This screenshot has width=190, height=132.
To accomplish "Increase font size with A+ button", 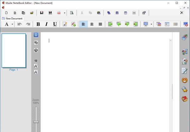I will 36,66.
